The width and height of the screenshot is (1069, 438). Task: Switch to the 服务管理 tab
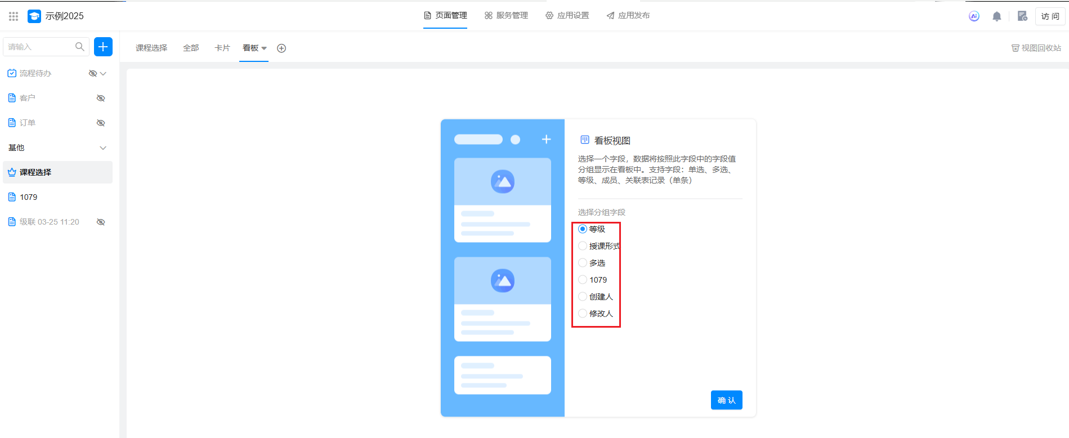point(506,16)
